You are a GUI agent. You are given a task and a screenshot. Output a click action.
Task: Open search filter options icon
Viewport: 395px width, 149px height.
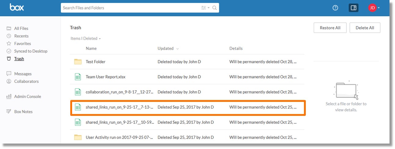205,8
